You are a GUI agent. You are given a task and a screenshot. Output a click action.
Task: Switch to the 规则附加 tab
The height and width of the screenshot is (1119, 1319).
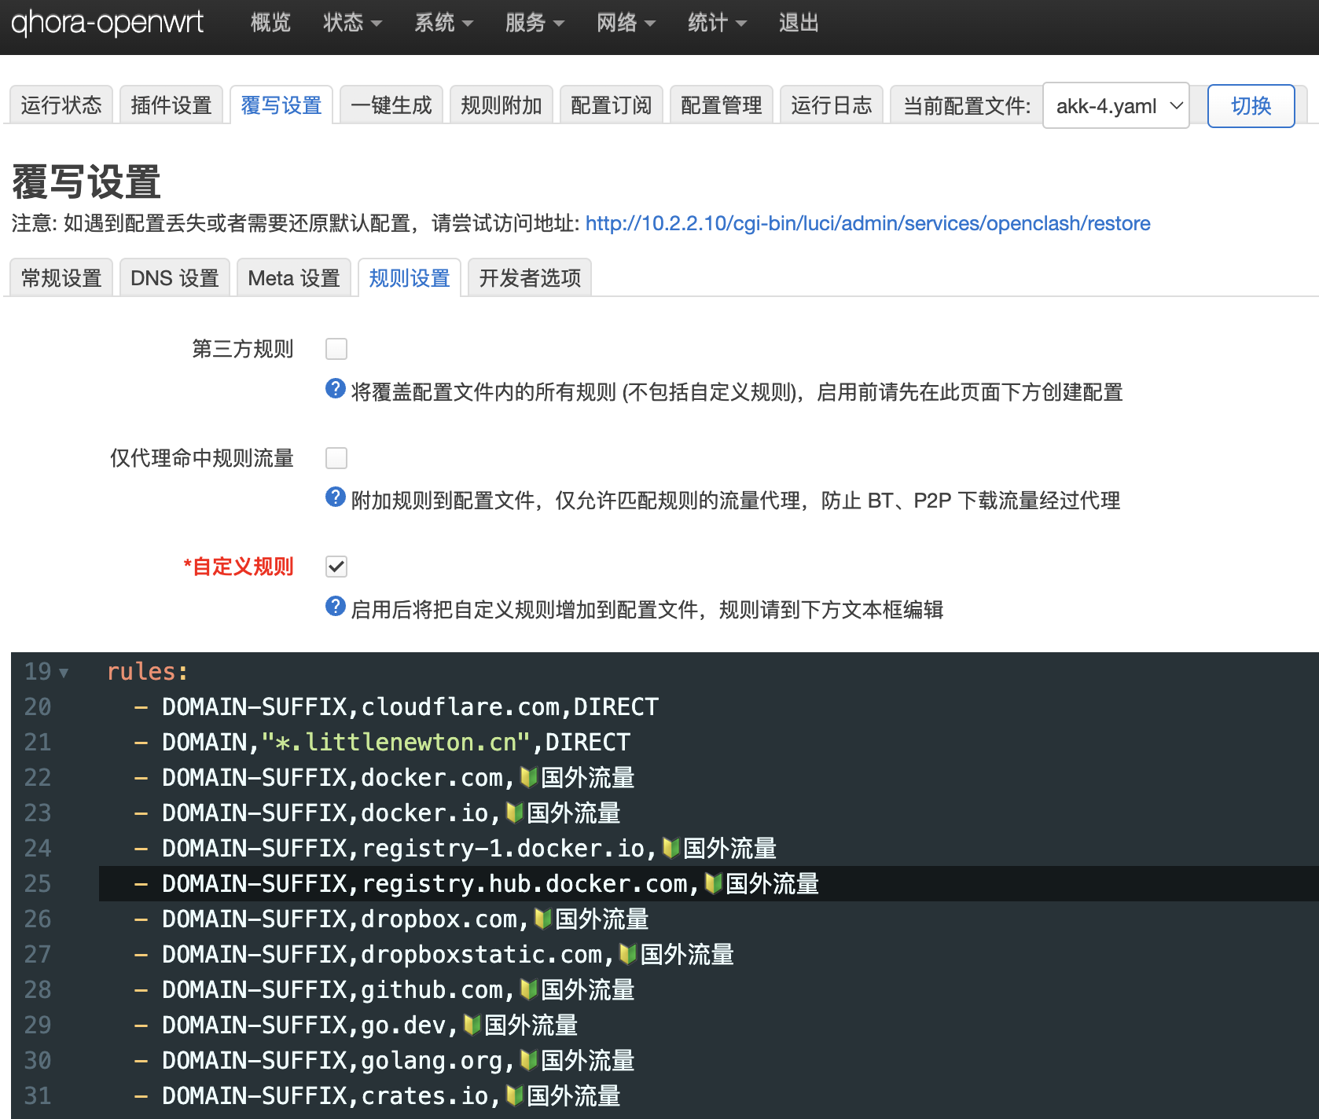pyautogui.click(x=502, y=105)
